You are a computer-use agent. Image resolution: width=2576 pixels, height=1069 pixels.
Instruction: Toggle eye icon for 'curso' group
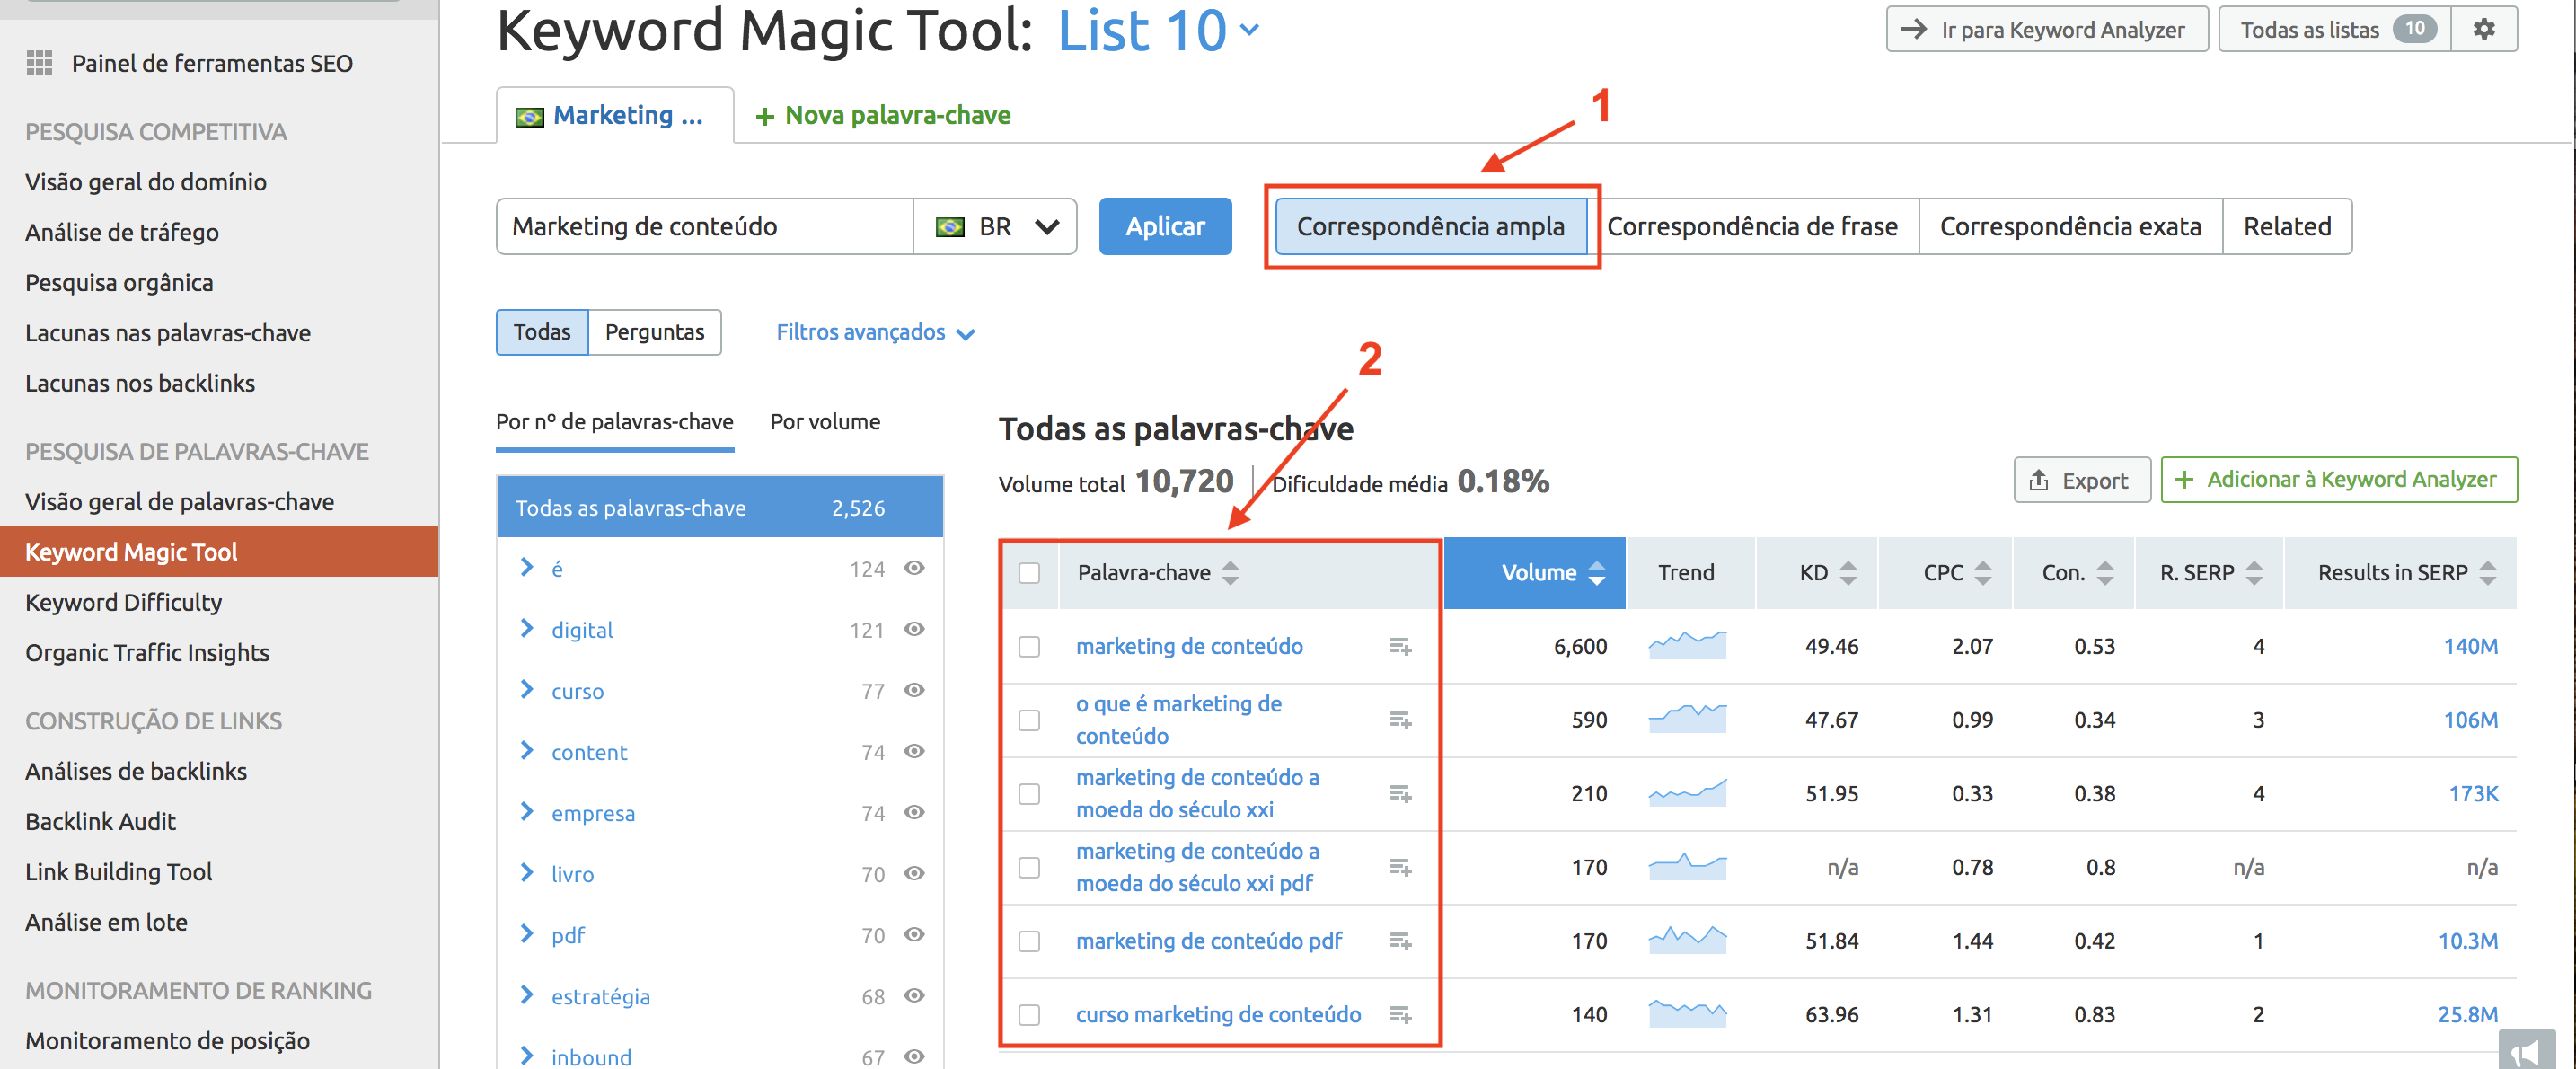click(914, 690)
